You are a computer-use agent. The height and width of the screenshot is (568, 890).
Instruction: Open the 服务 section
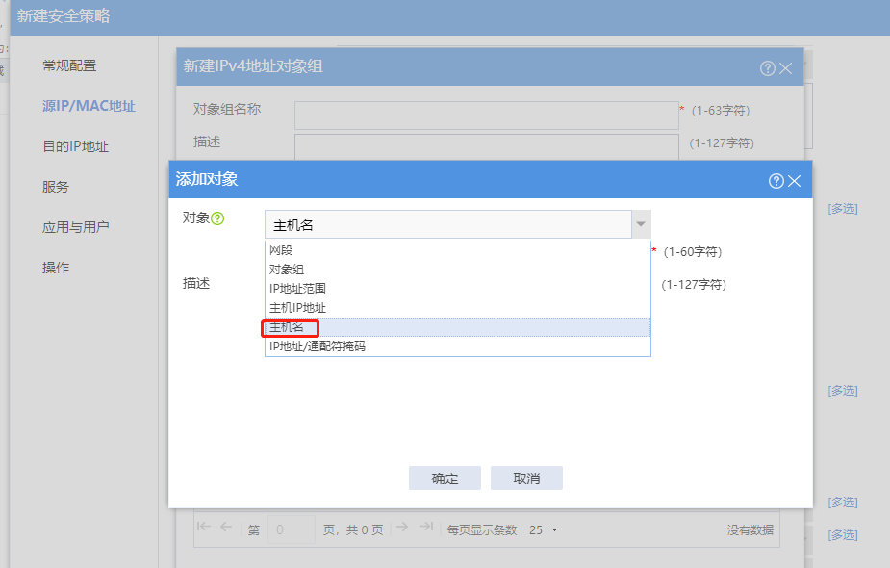click(56, 187)
